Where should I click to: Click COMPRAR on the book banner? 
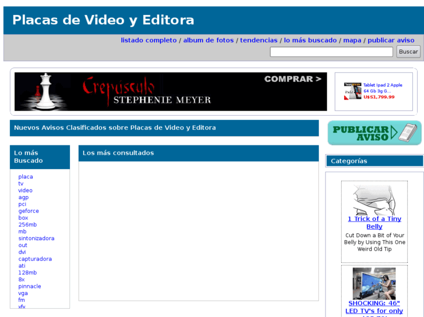(x=293, y=79)
